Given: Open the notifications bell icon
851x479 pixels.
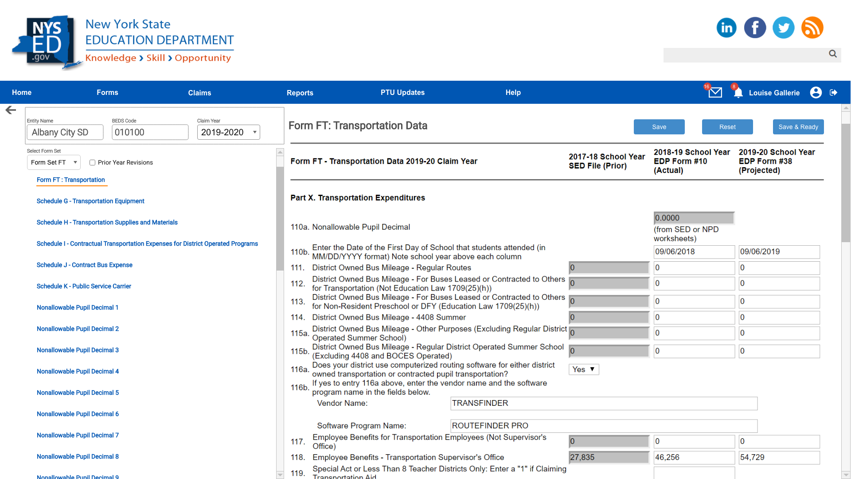Looking at the screenshot, I should [x=738, y=93].
